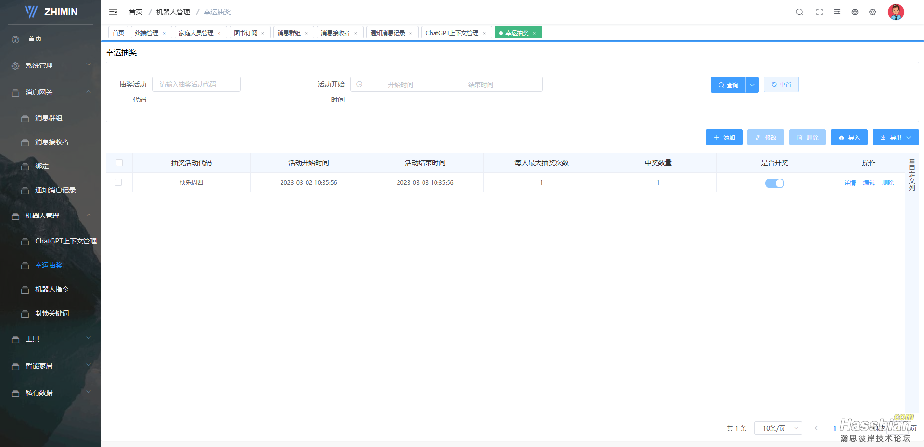Click the 查询 search button
The height and width of the screenshot is (447, 924).
pos(728,85)
